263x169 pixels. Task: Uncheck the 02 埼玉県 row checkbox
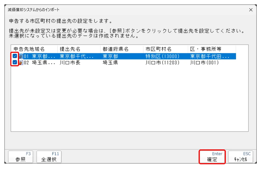15,63
